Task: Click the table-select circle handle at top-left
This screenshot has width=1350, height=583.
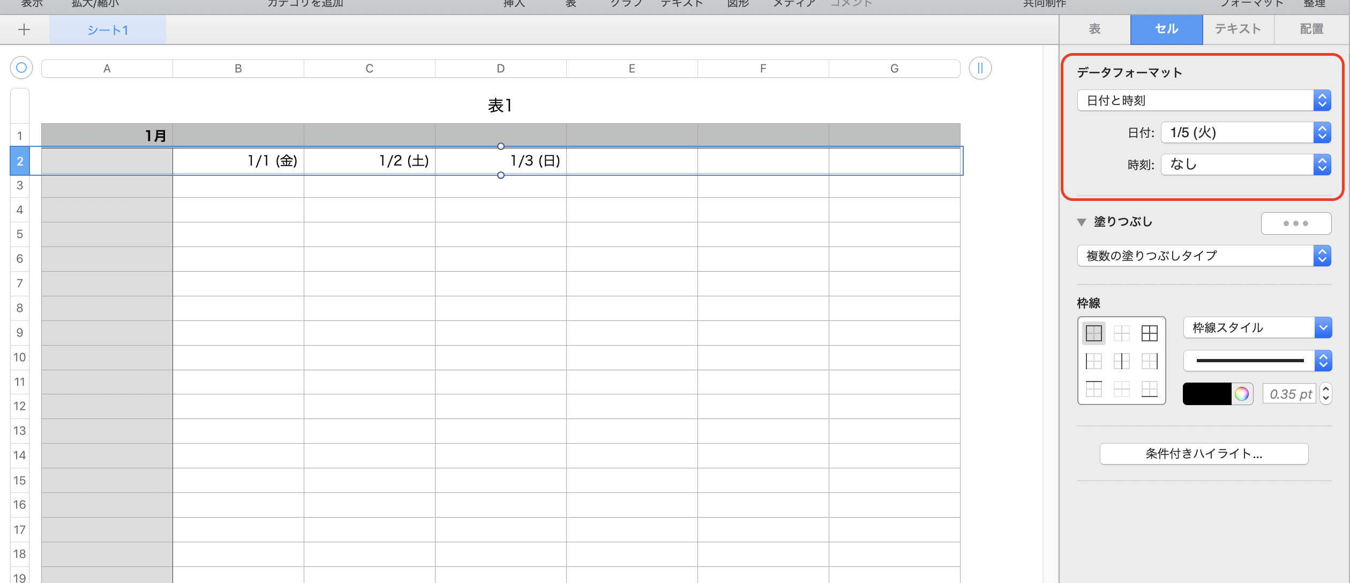Action: pyautogui.click(x=21, y=68)
